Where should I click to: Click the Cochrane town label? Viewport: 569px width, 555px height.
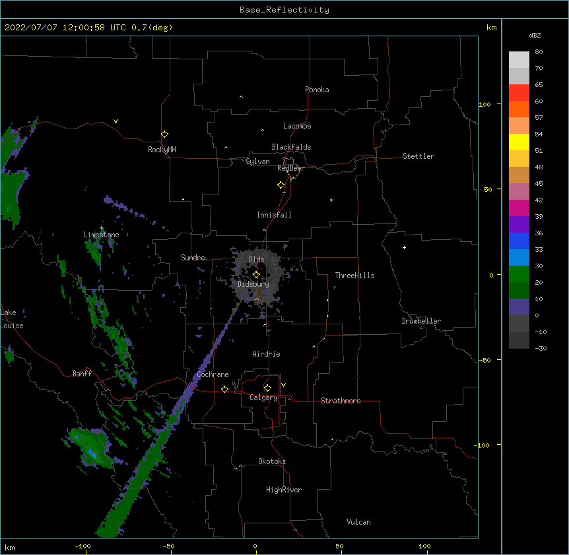point(213,374)
